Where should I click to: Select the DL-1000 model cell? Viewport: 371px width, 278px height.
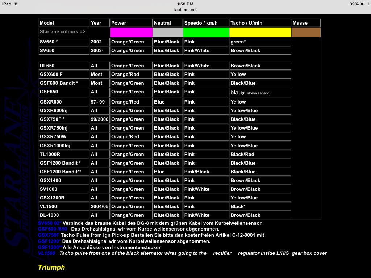click(x=64, y=215)
